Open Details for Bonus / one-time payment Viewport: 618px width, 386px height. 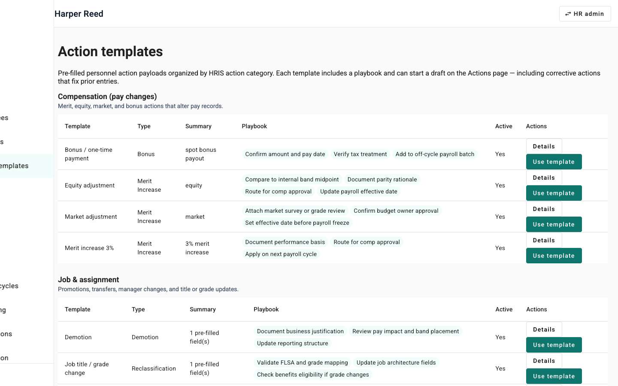[544, 146]
